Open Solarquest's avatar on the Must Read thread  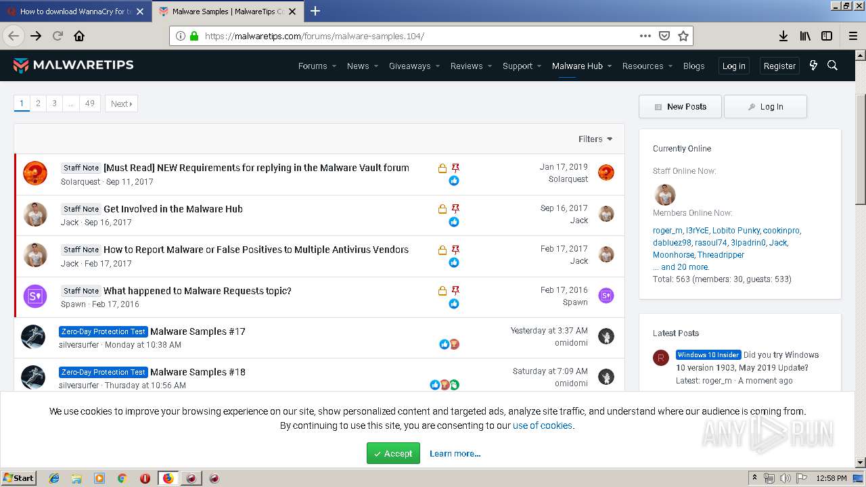(35, 173)
